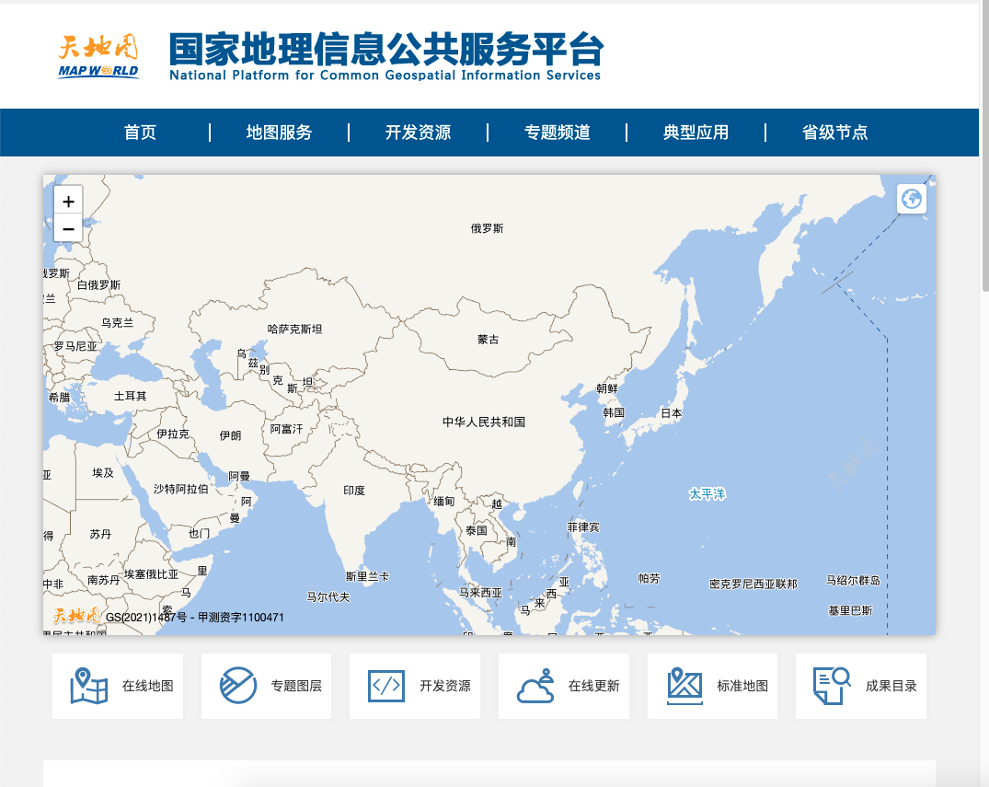Image resolution: width=989 pixels, height=787 pixels.
Task: Open the 专题图层 pie chart icon
Action: (x=238, y=686)
